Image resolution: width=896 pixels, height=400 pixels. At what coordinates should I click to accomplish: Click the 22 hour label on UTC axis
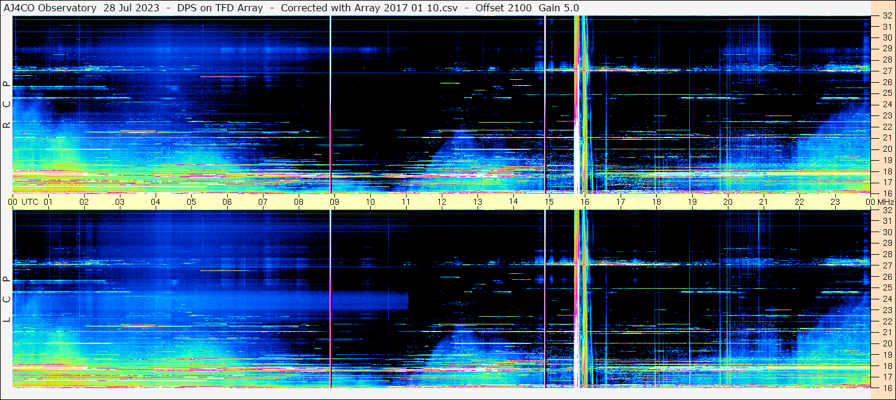[x=799, y=202]
